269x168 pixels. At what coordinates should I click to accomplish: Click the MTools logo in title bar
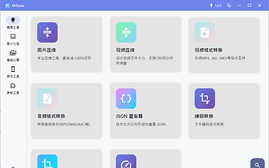point(7,5)
